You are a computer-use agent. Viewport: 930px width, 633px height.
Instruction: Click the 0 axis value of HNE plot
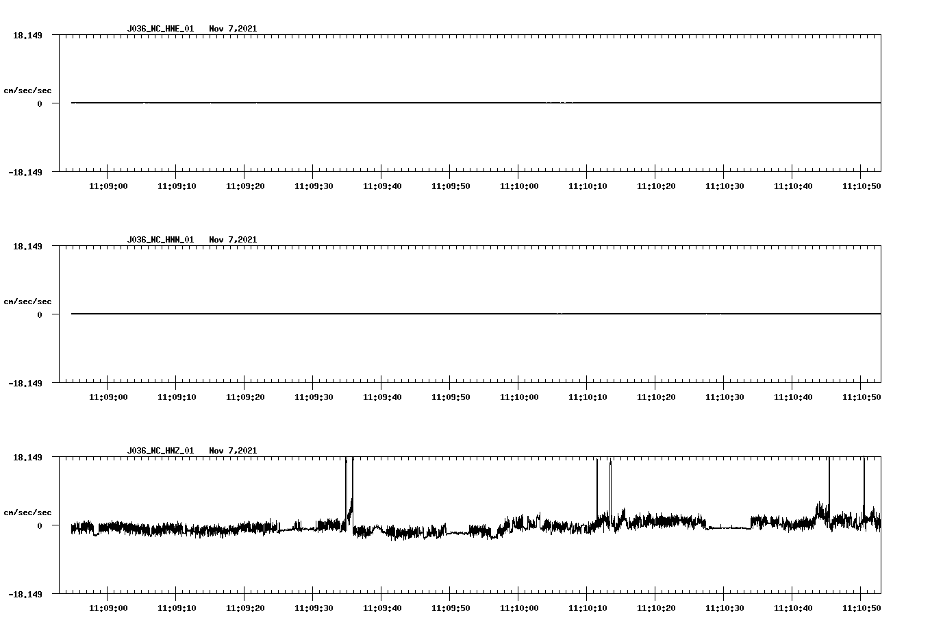(40, 103)
